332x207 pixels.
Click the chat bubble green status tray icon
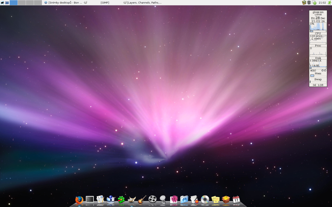pos(314,3)
